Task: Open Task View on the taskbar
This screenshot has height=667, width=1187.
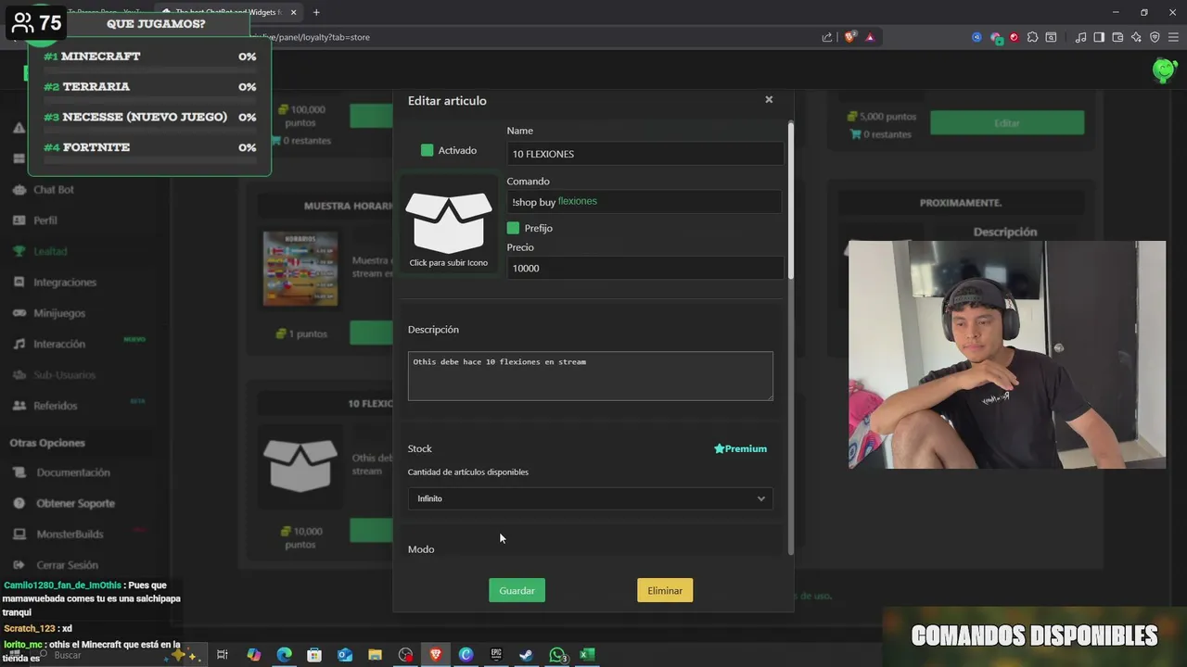Action: pyautogui.click(x=223, y=655)
